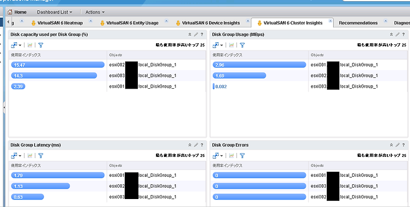The height and width of the screenshot is (207, 410).
Task: Collapse the Disk capacity used per Disk Group widget
Action: point(190,35)
